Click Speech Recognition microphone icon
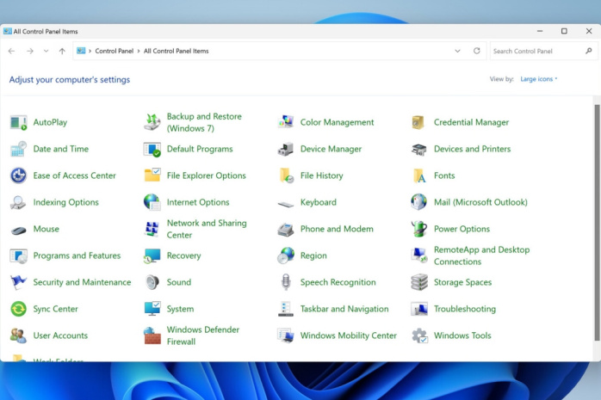601x400 pixels. 286,282
